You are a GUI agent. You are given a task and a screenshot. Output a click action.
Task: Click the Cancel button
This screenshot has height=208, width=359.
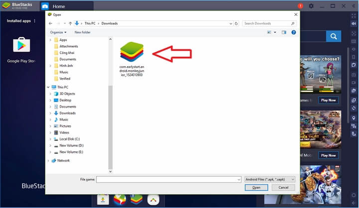tap(283, 188)
